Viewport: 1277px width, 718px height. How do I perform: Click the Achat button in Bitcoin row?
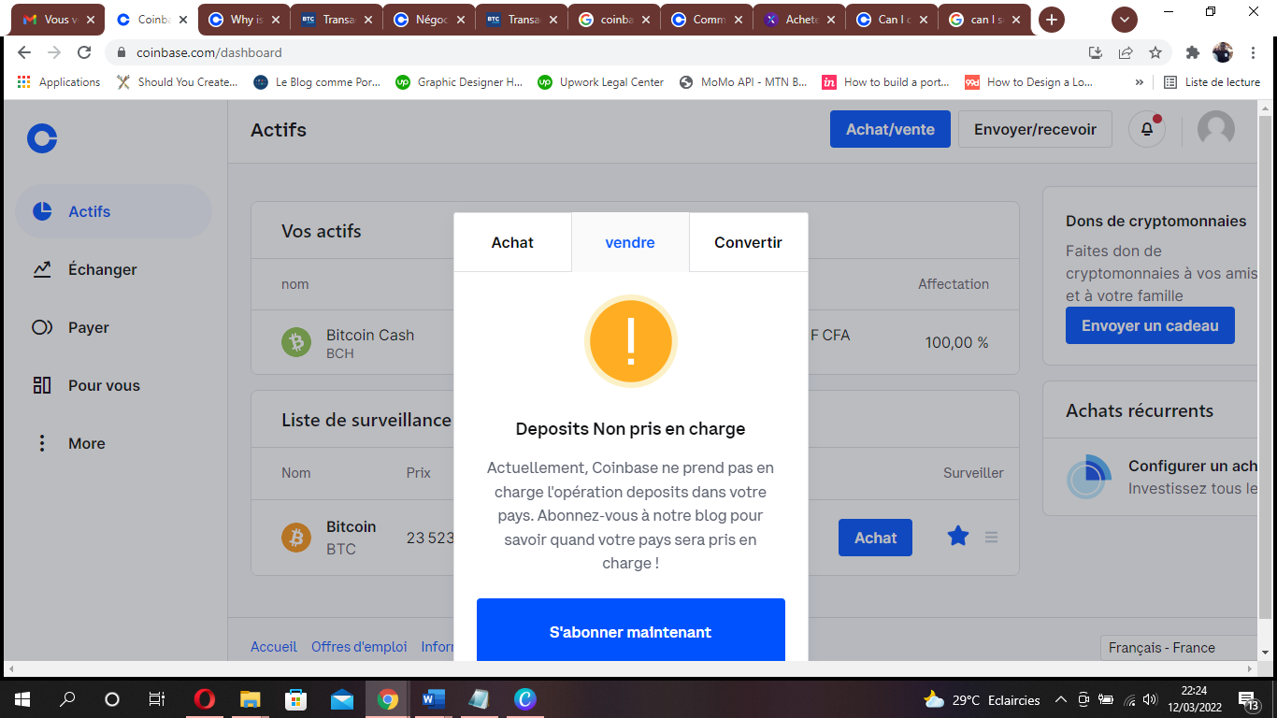point(875,538)
